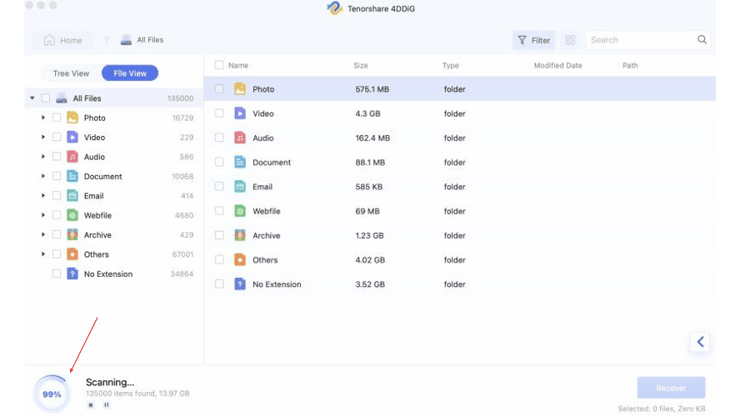Viewport: 750px width, 417px height.
Task: Open side panel with blue arrow icon
Action: pos(700,341)
